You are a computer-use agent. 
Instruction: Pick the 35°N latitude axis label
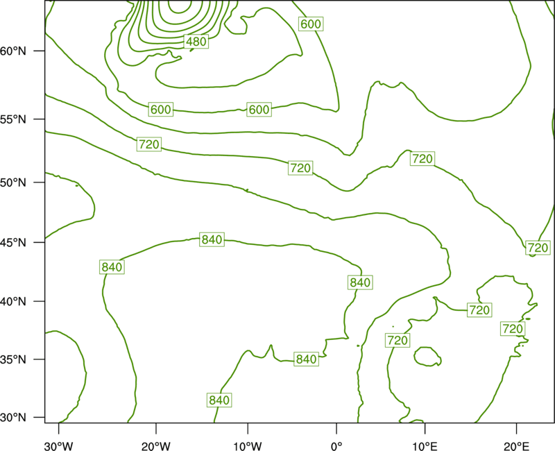tap(13, 359)
